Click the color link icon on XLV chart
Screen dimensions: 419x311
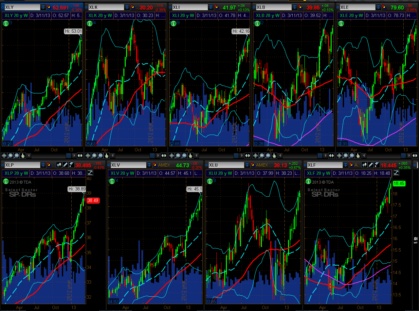[x=155, y=165]
